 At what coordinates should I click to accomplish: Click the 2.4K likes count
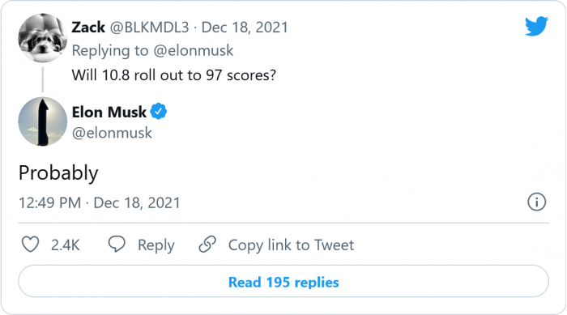[x=65, y=245]
